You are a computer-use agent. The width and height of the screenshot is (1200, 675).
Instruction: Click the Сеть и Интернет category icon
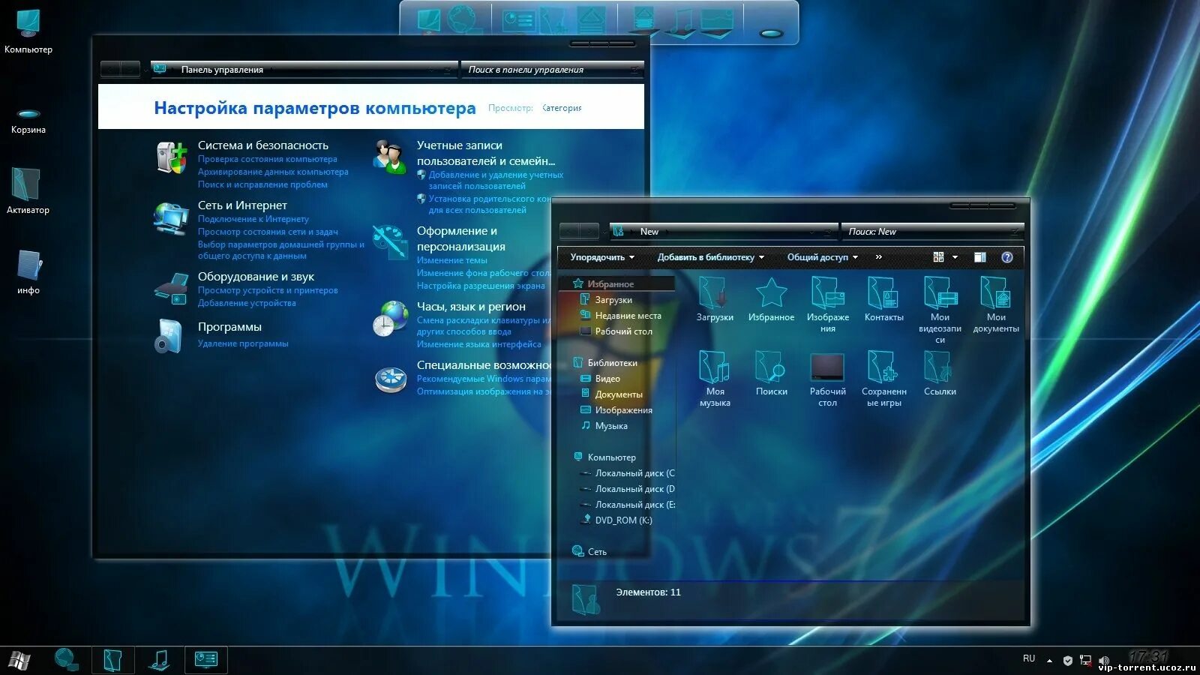171,219
